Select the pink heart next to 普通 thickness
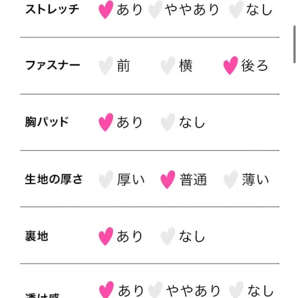 (167, 179)
